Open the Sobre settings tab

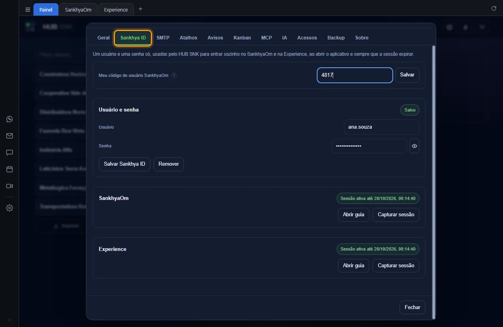pos(362,38)
